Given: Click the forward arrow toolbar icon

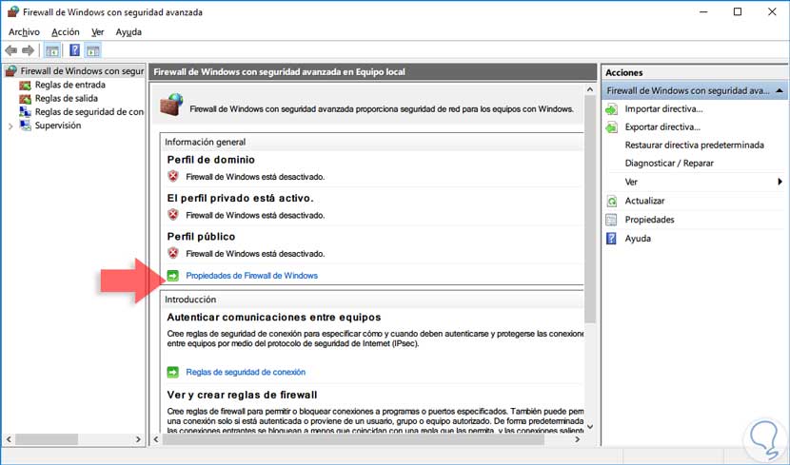Looking at the screenshot, I should click(29, 50).
